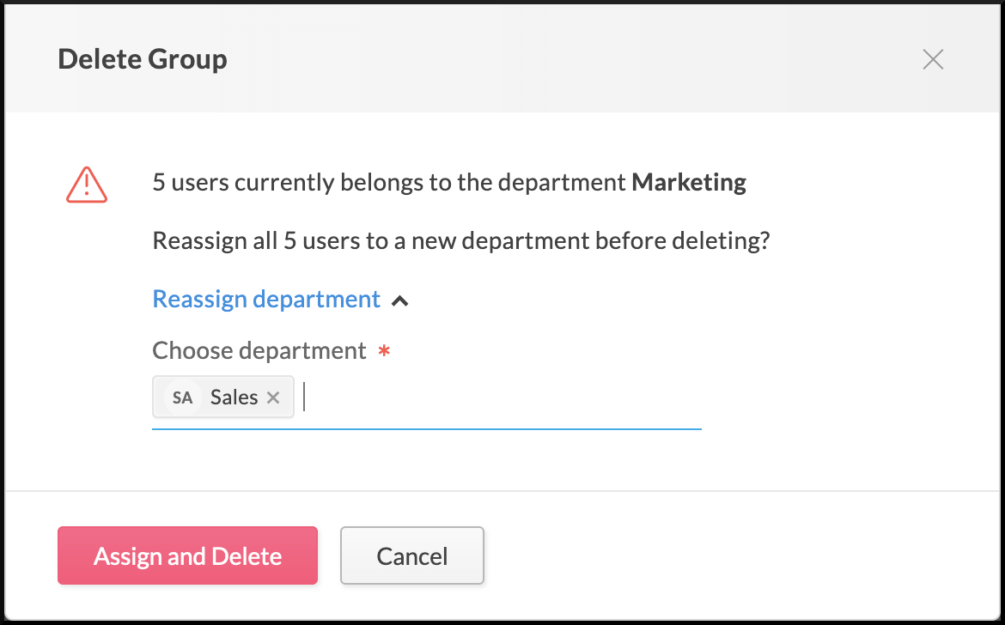Click the Choose department label
This screenshot has height=625, width=1005.
click(x=259, y=351)
